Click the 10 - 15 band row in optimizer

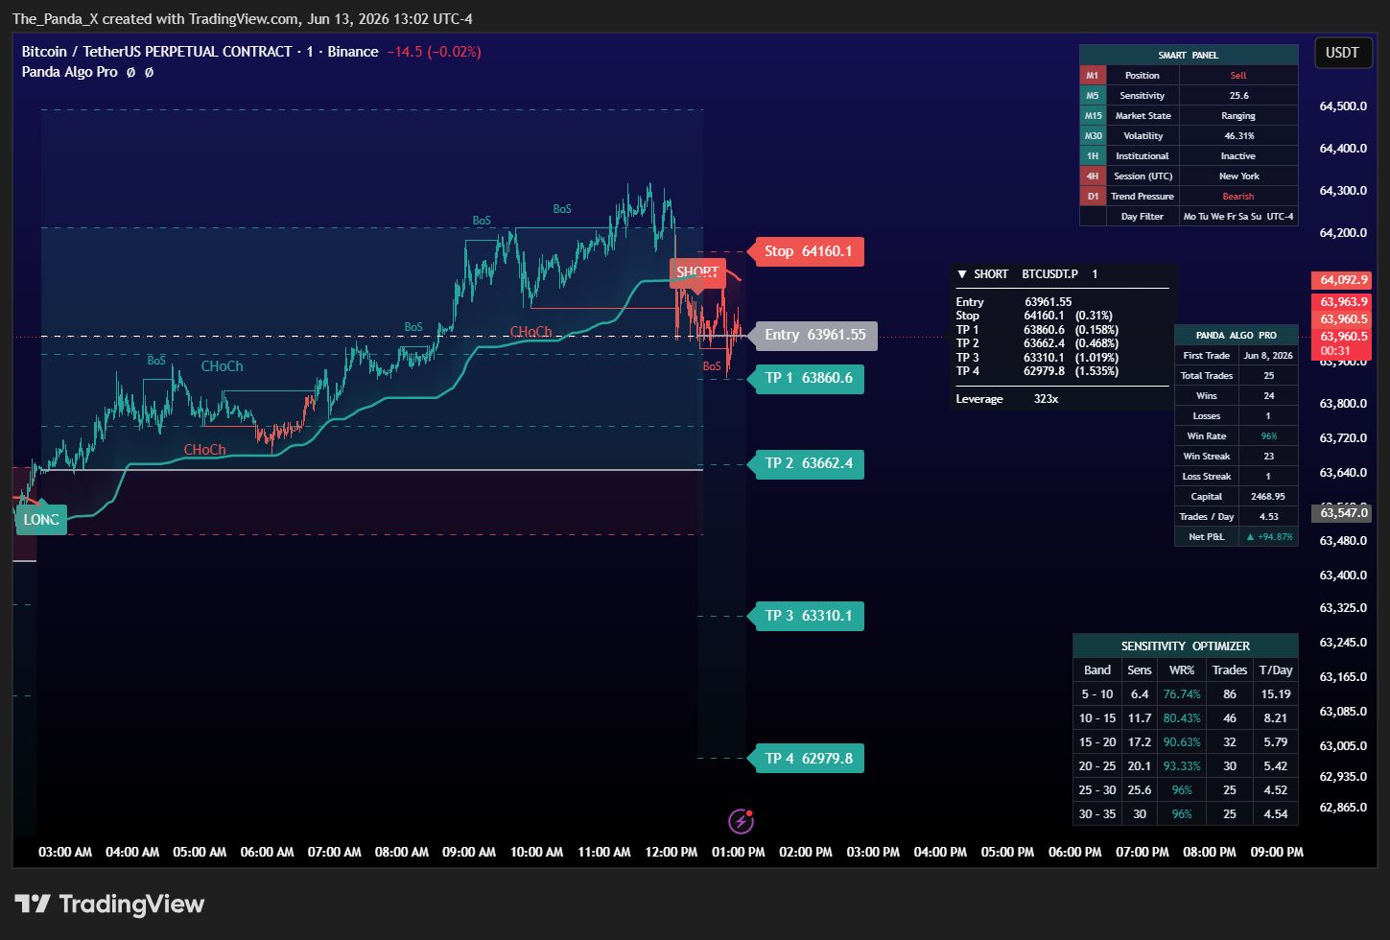pyautogui.click(x=1186, y=718)
